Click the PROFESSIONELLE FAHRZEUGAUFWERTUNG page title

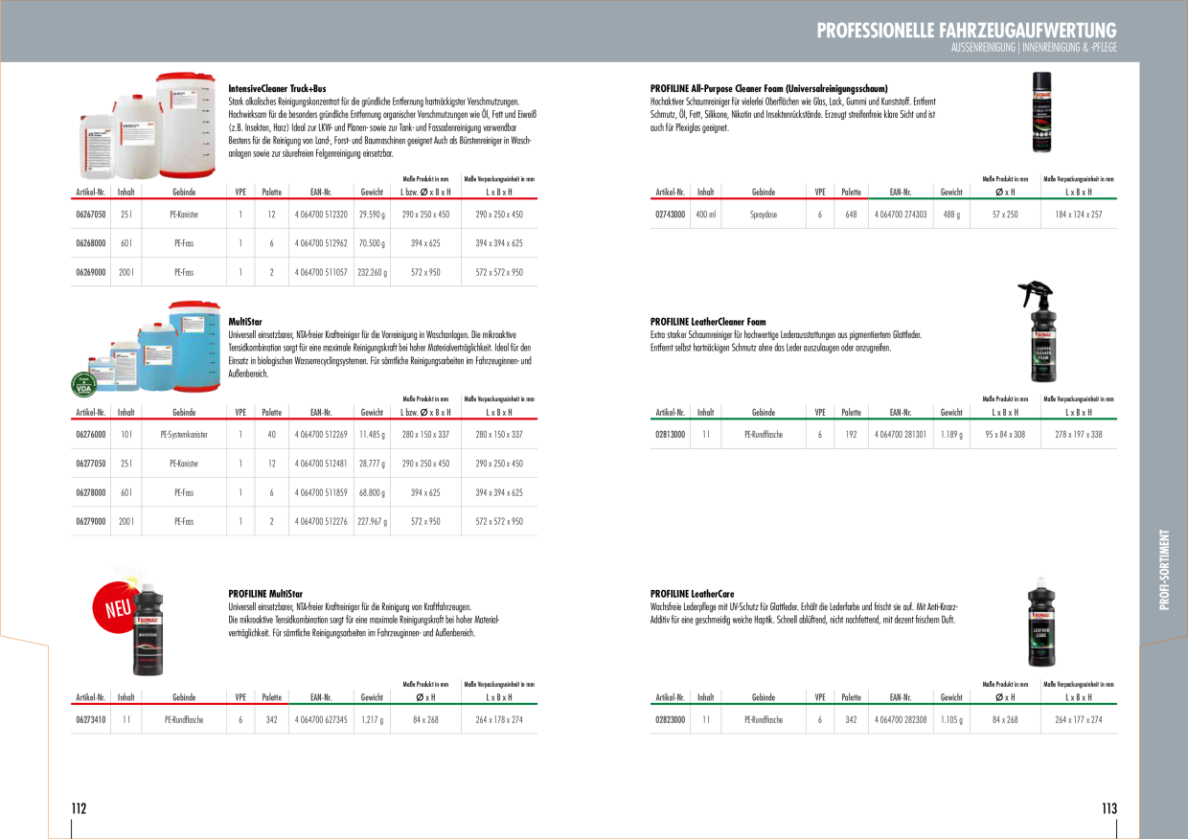967,31
